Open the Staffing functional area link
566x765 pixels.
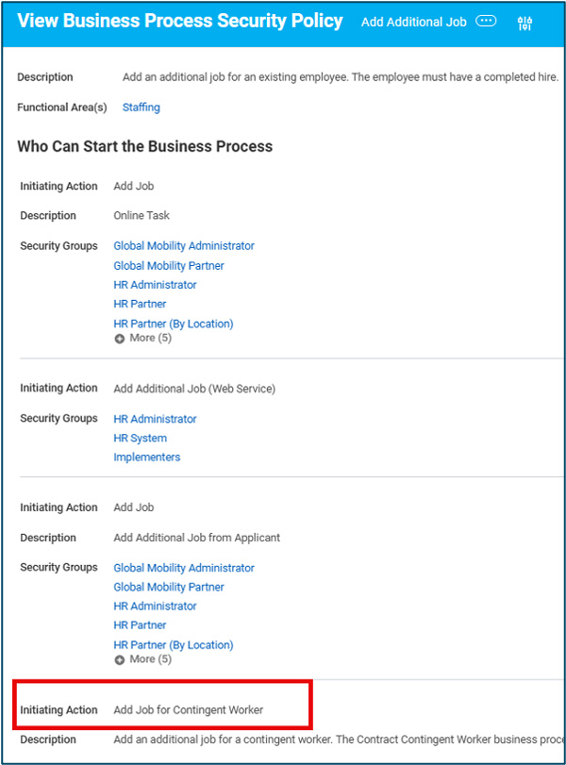click(141, 108)
